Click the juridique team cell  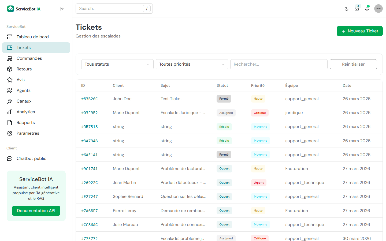(294, 113)
